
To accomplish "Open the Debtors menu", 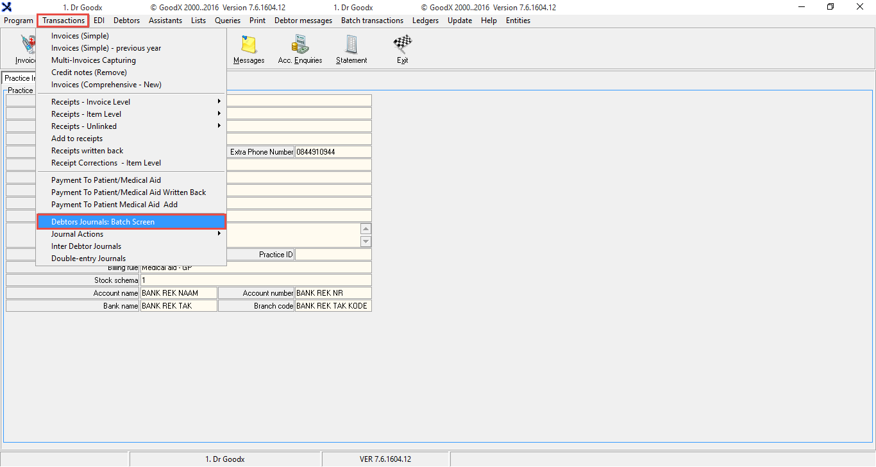I will click(126, 21).
